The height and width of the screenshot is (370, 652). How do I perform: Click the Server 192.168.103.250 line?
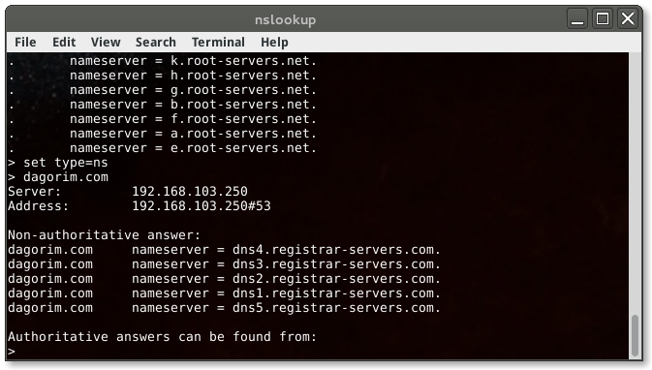[128, 192]
